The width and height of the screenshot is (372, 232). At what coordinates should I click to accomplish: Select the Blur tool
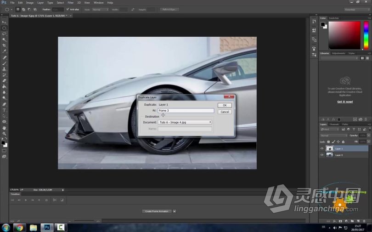click(4, 92)
